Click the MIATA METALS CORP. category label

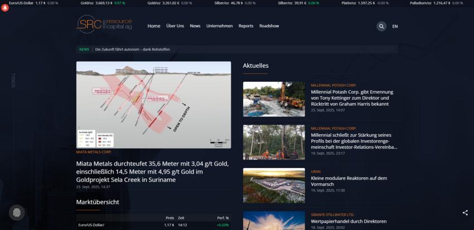point(94,152)
